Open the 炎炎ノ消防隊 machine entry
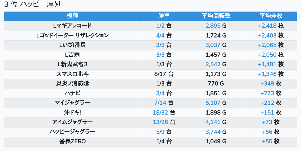 point(72,84)
